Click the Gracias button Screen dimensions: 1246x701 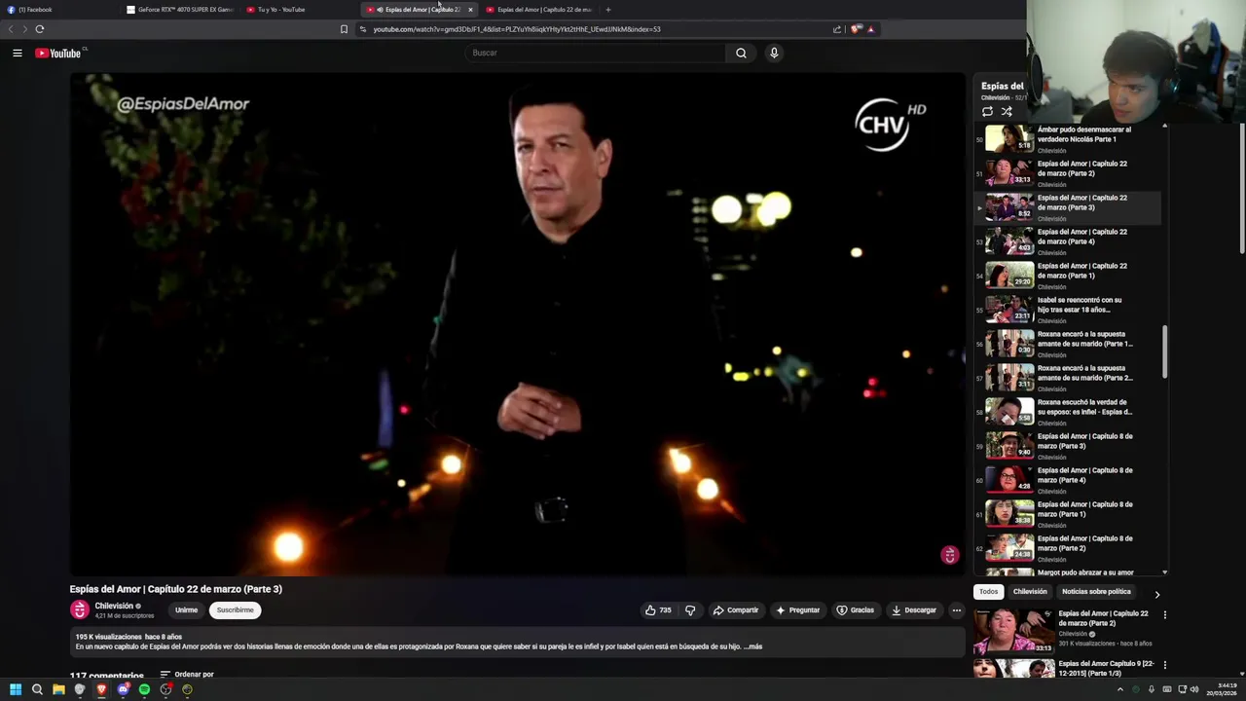pos(856,610)
